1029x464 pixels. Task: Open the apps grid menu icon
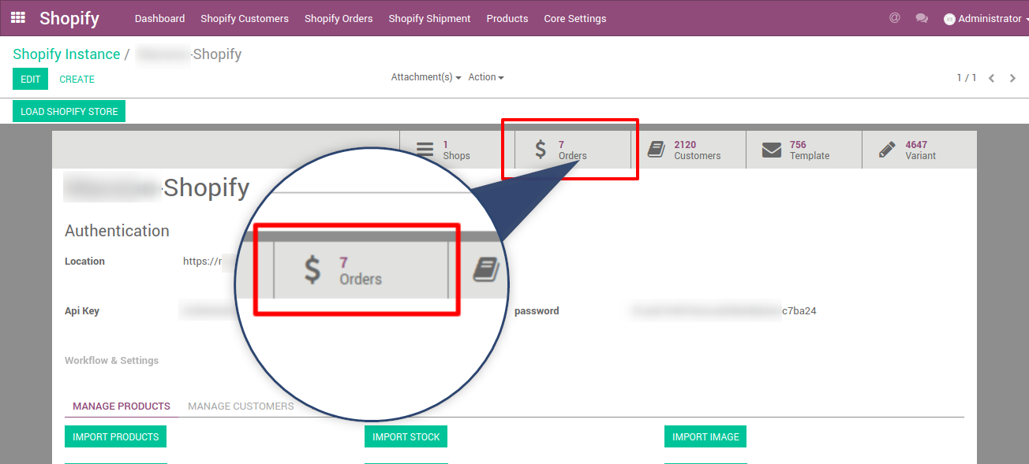click(x=17, y=17)
